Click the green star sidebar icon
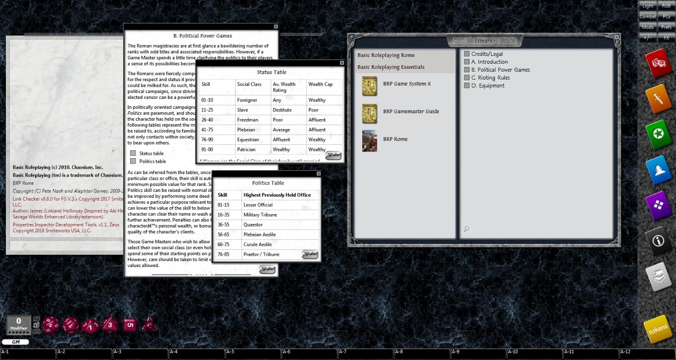Viewport: 676px width, 360px height. point(659,134)
